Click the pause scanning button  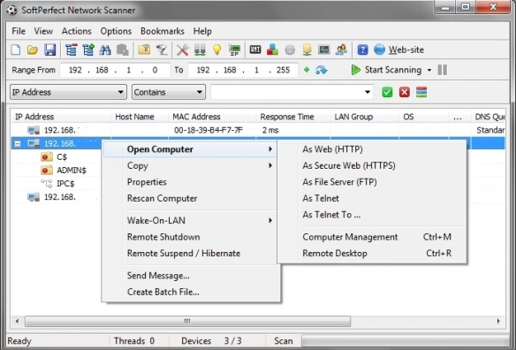pos(443,70)
